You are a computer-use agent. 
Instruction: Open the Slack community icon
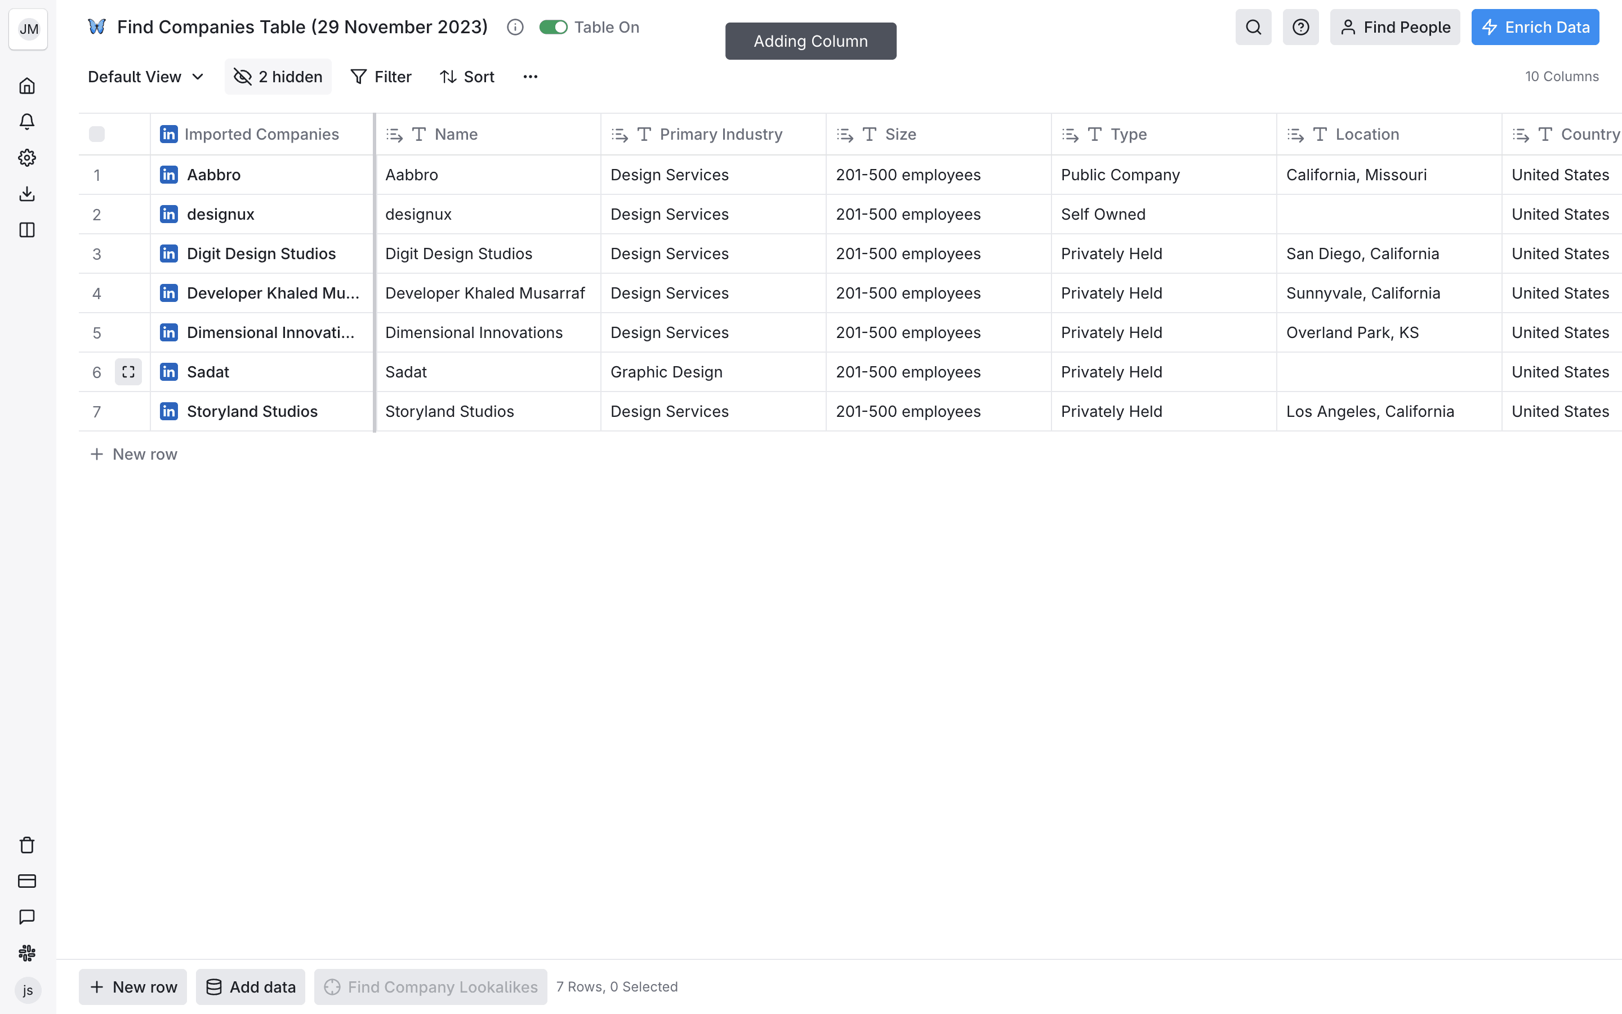27,952
